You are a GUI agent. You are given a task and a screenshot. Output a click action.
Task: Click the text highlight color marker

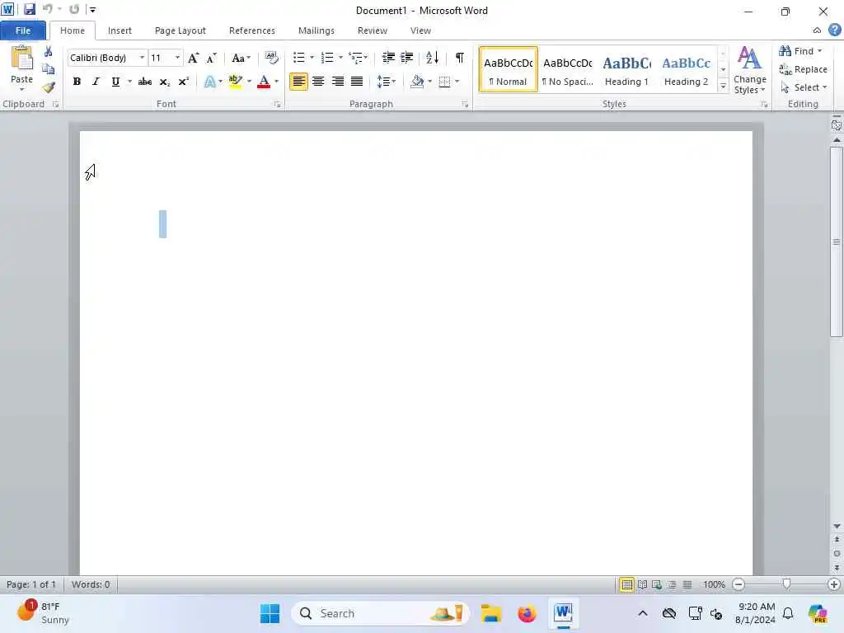(235, 82)
